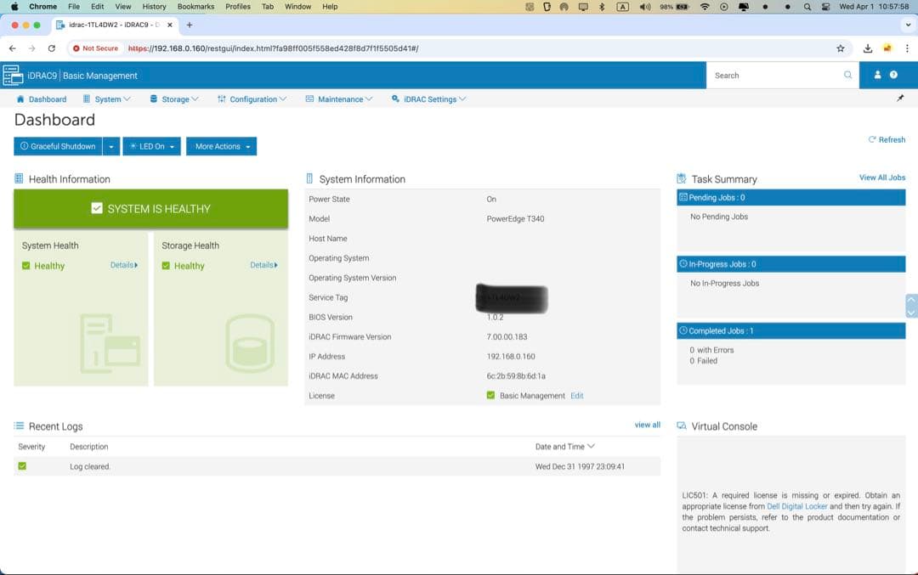Screen dimensions: 918x575
Task: Open the help question mark icon
Action: pyautogui.click(x=893, y=75)
